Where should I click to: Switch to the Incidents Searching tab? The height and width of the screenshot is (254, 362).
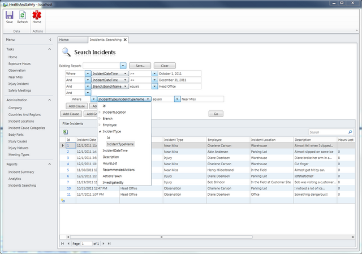click(106, 40)
